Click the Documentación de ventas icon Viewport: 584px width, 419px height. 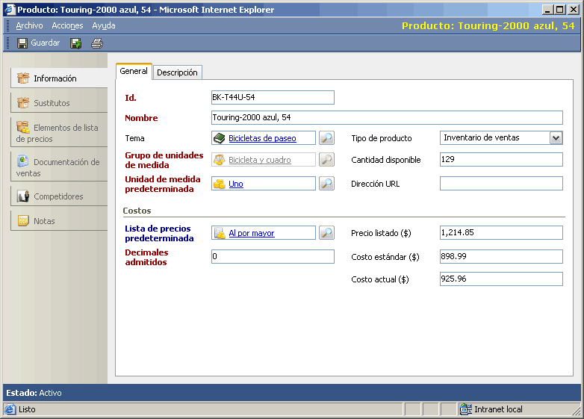23,161
